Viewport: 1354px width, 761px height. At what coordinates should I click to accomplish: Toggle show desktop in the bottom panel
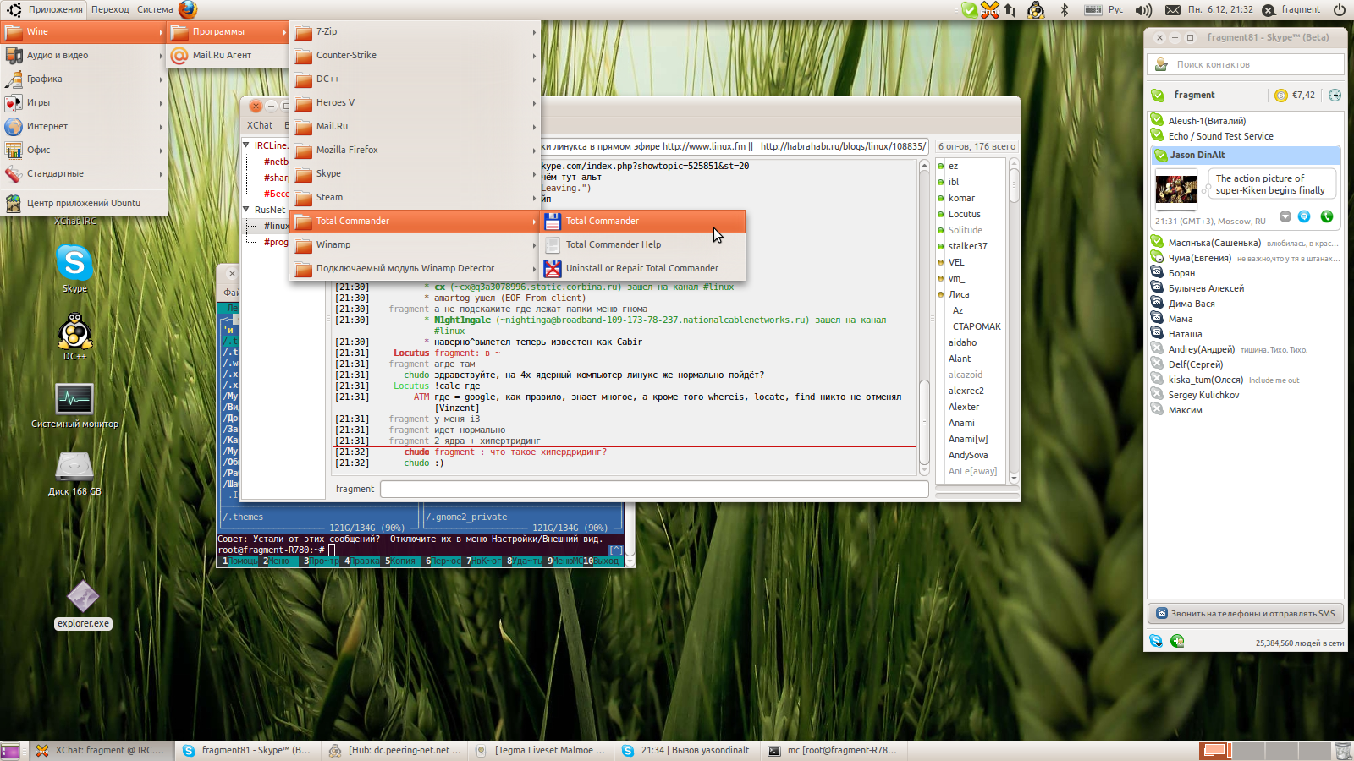coord(10,750)
